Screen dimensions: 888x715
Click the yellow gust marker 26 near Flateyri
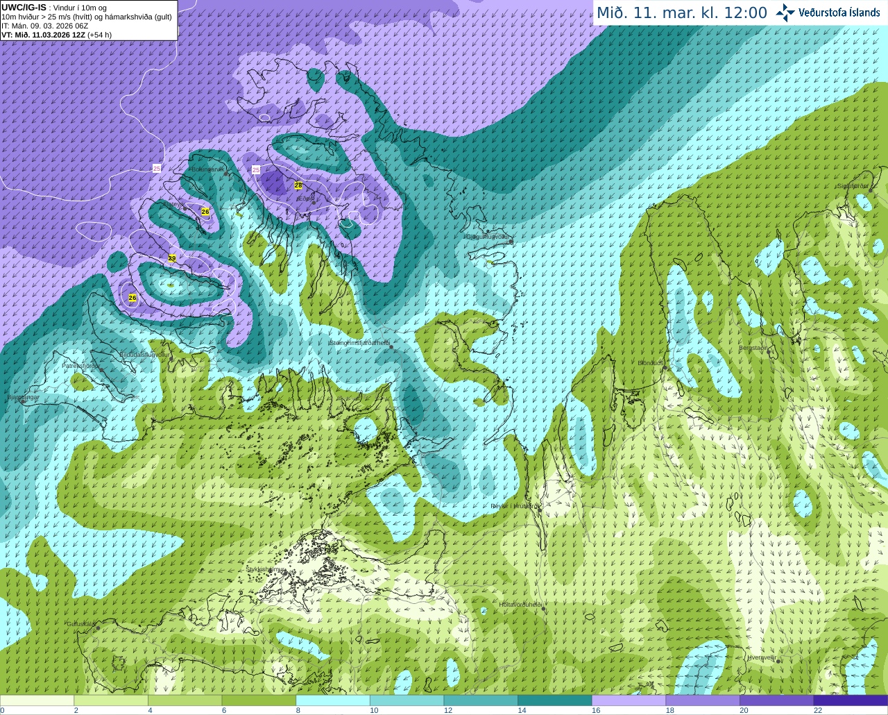tap(205, 211)
